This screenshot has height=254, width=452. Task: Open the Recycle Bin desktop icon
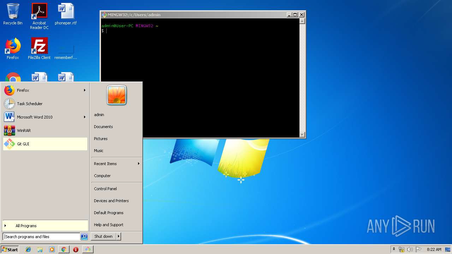pyautogui.click(x=13, y=14)
